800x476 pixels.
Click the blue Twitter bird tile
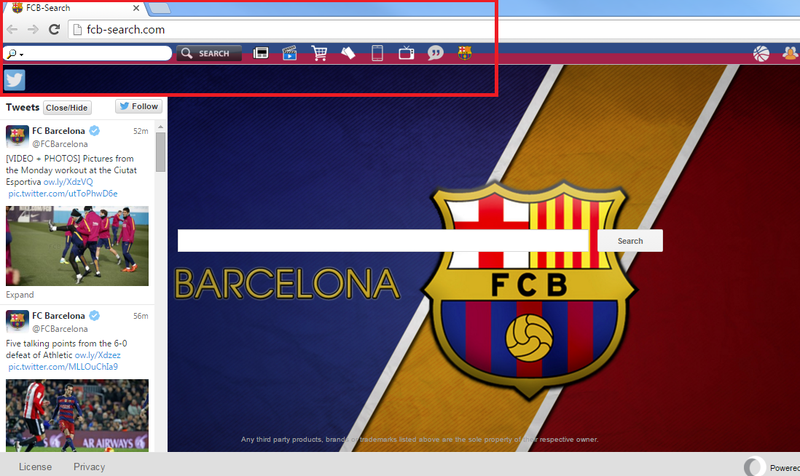[x=15, y=80]
